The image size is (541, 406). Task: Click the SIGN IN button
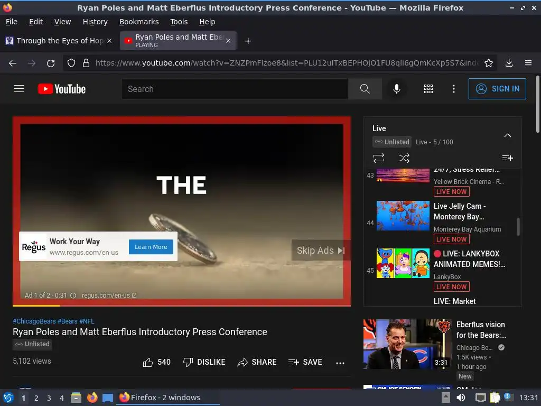tap(497, 89)
